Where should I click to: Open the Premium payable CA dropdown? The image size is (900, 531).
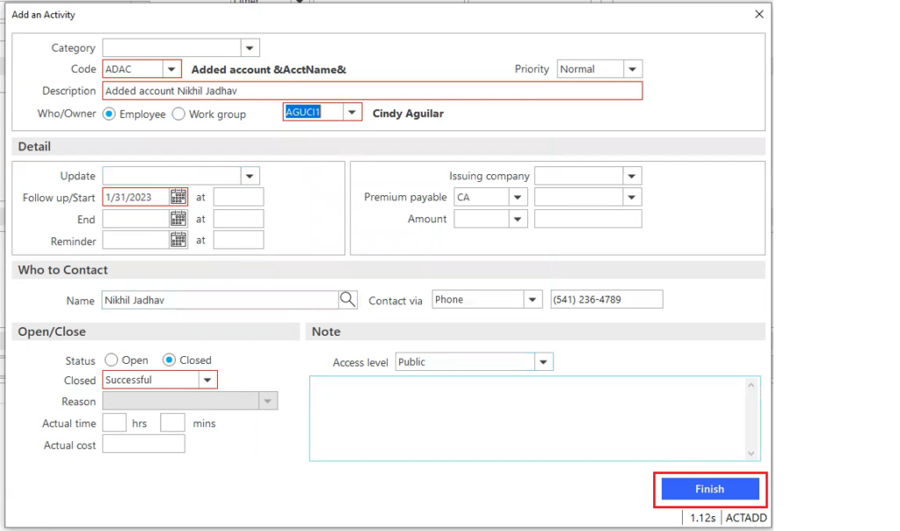click(x=517, y=197)
